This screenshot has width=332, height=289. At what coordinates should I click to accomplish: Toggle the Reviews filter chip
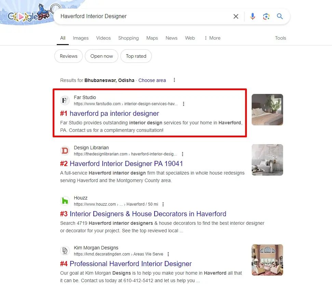tap(69, 56)
